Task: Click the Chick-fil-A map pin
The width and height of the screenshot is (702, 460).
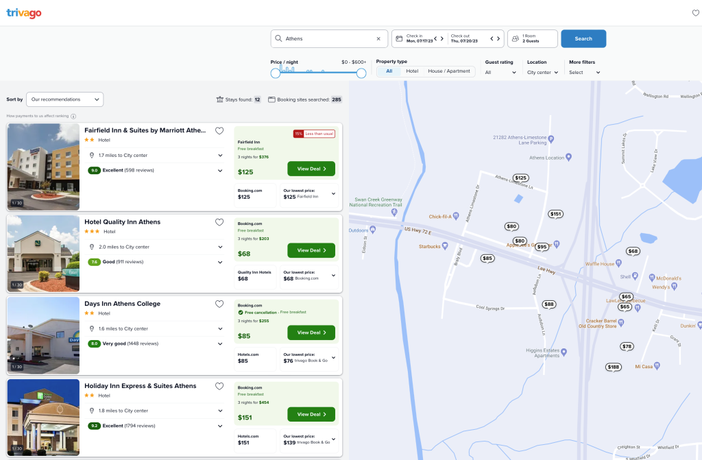Action: coord(456,216)
